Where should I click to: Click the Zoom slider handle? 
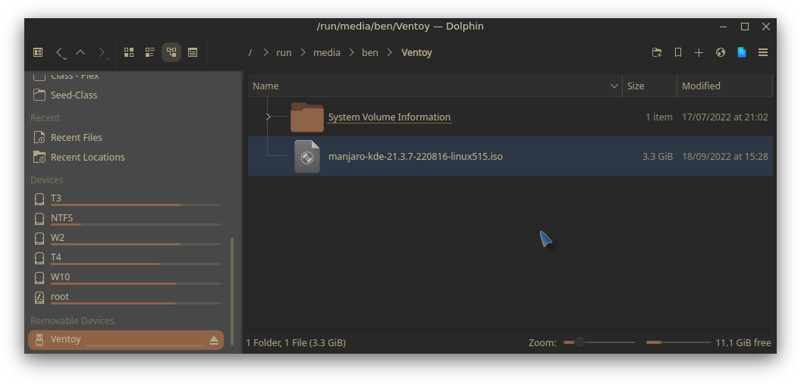[x=579, y=342]
